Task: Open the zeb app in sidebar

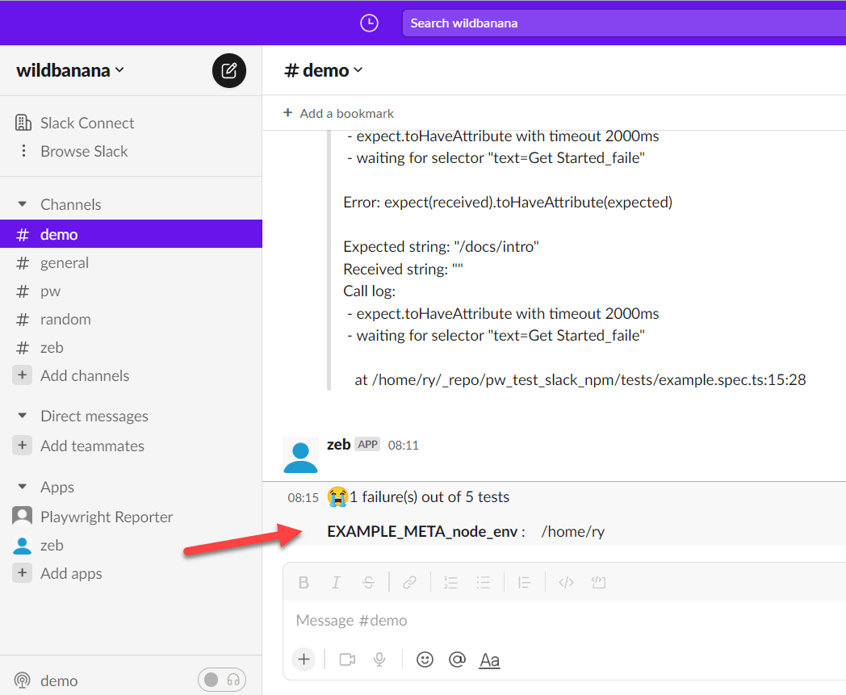Action: click(x=52, y=545)
